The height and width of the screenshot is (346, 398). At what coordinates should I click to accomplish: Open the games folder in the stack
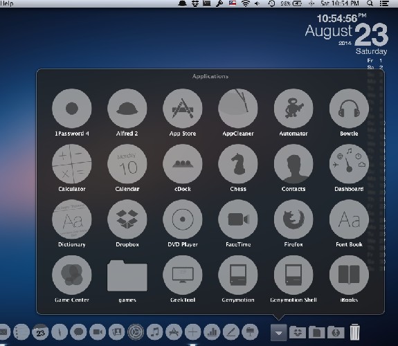click(127, 275)
